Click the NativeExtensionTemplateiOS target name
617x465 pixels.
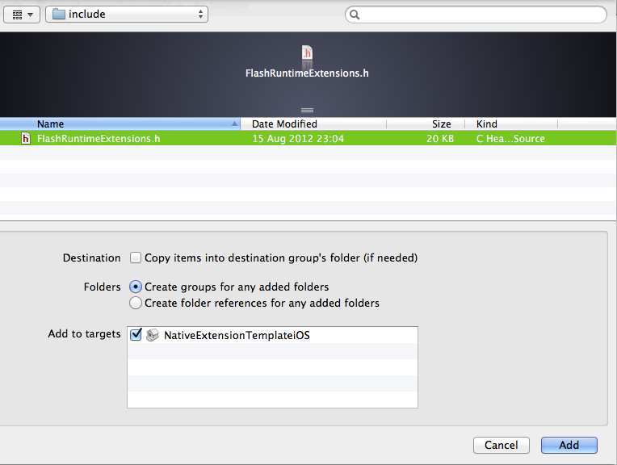pos(237,335)
